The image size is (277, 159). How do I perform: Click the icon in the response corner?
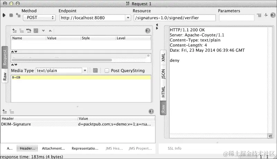pyautogui.click(x=270, y=136)
